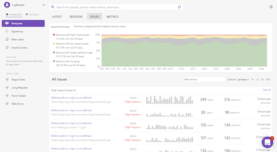
Task: Select the 1M time range
Action: tap(268, 80)
